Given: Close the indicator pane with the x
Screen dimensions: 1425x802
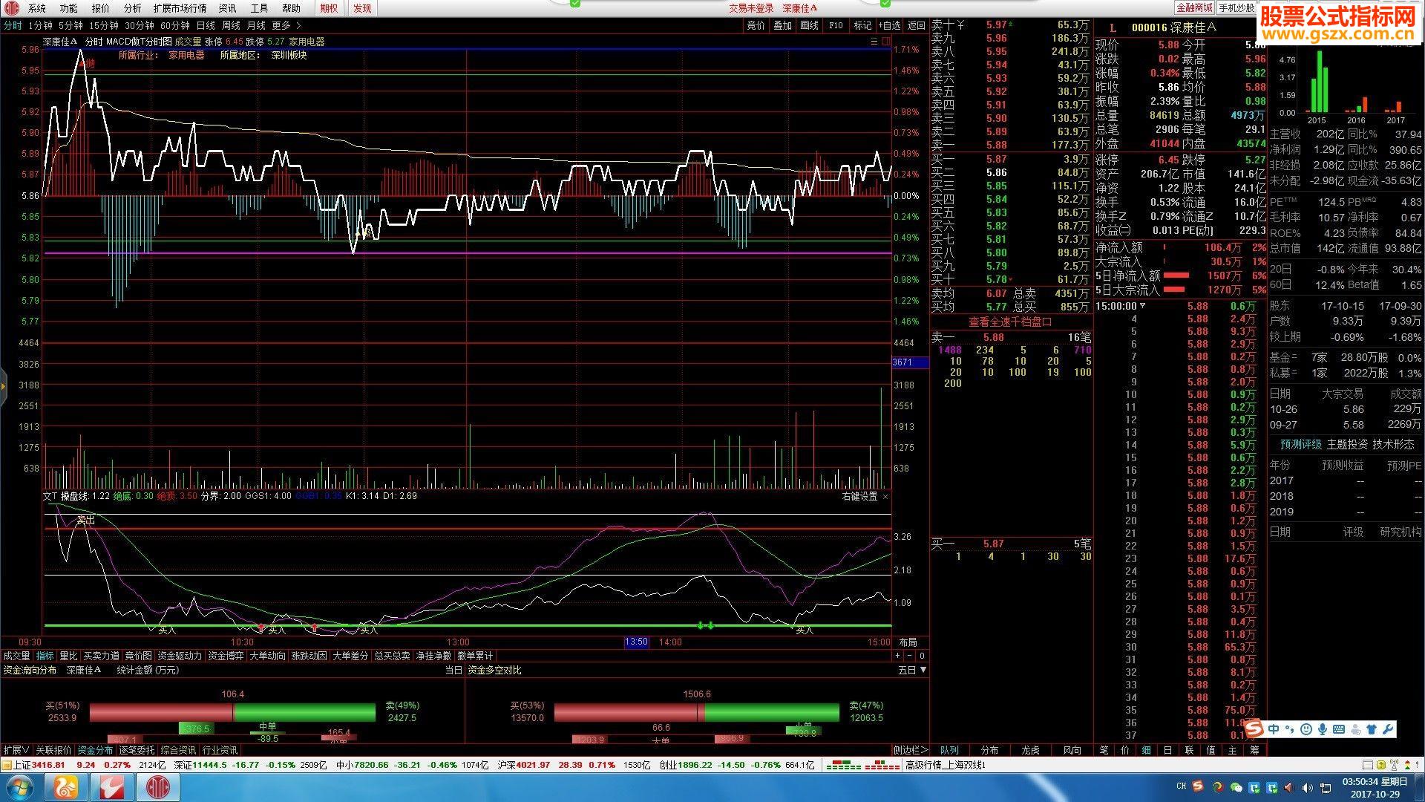Looking at the screenshot, I should [x=885, y=496].
